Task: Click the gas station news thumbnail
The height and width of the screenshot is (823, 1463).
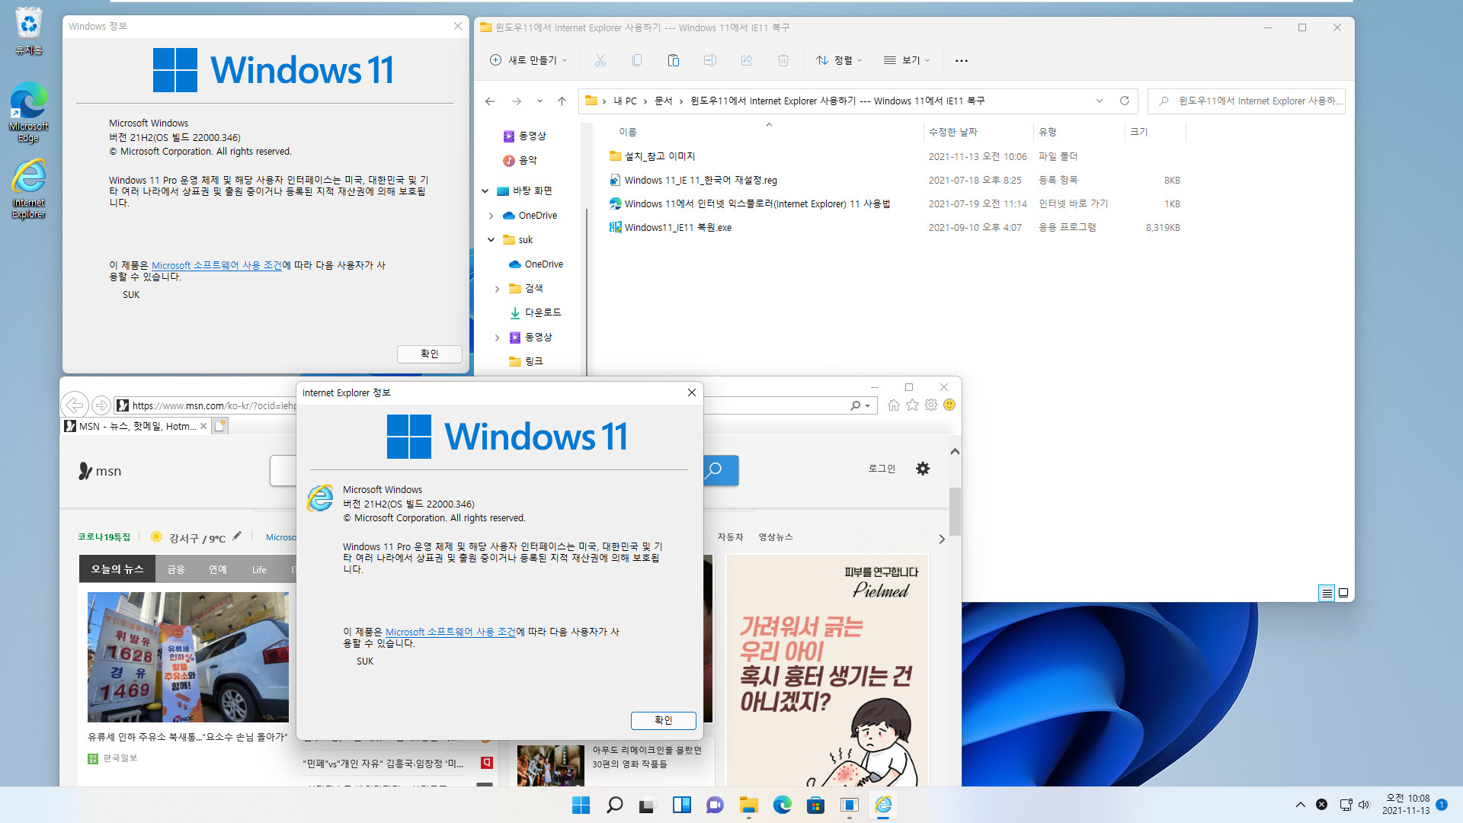Action: tap(188, 657)
